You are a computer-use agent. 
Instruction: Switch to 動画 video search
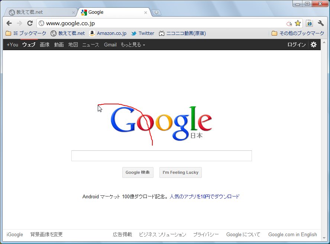(x=59, y=45)
